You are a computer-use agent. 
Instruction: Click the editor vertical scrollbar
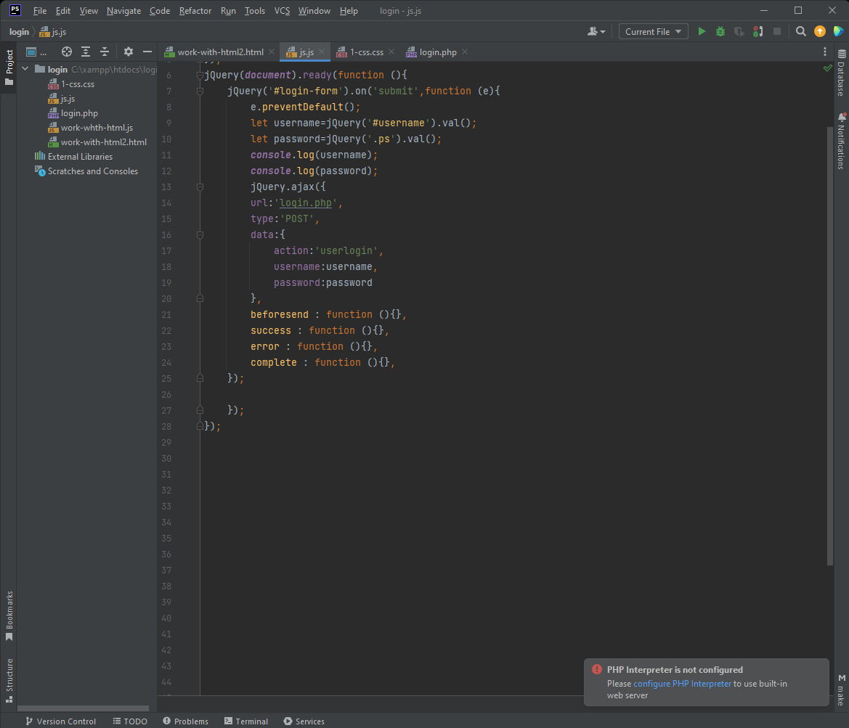coord(829,346)
